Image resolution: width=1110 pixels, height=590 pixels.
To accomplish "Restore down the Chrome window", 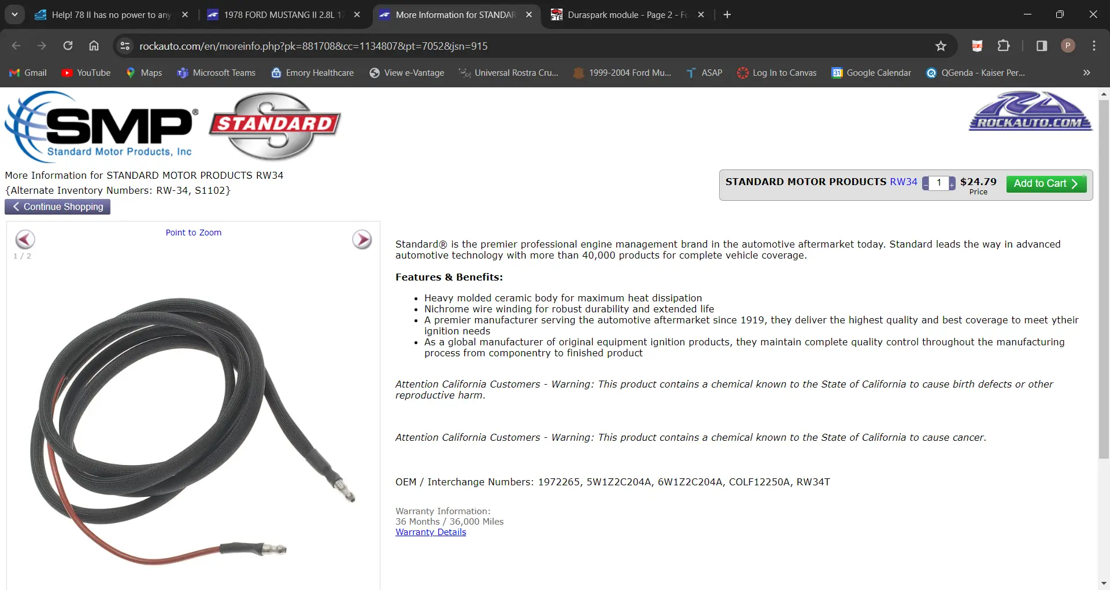I will [x=1060, y=14].
